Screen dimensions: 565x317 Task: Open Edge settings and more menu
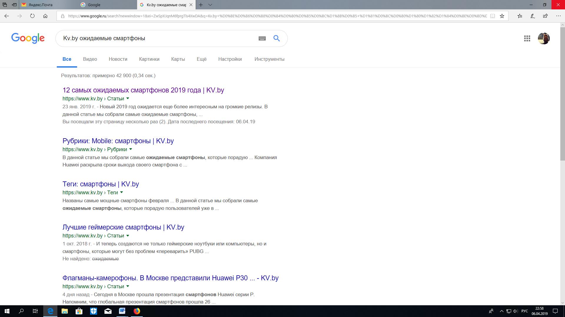(x=558, y=16)
